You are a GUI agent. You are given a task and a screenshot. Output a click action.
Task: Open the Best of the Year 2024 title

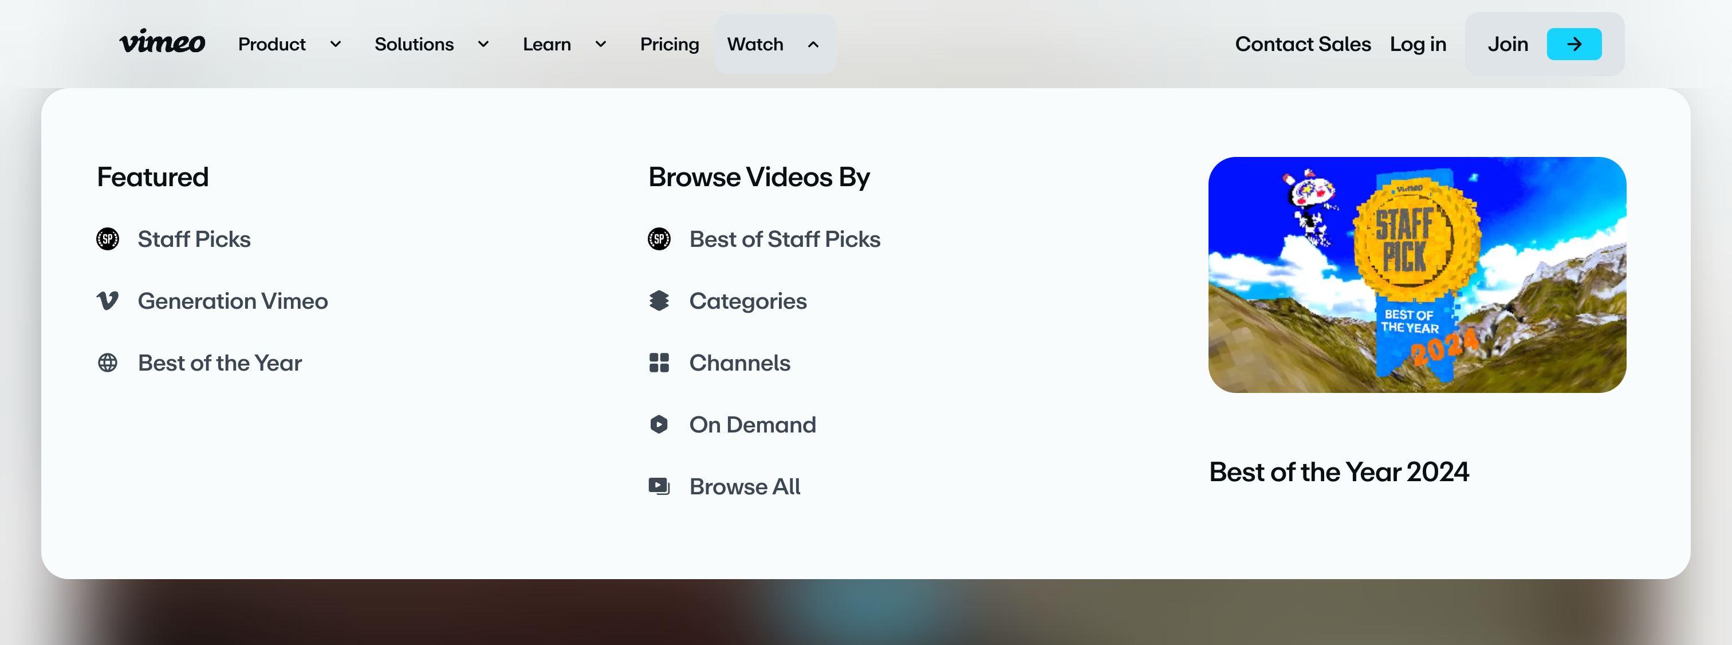tap(1339, 471)
